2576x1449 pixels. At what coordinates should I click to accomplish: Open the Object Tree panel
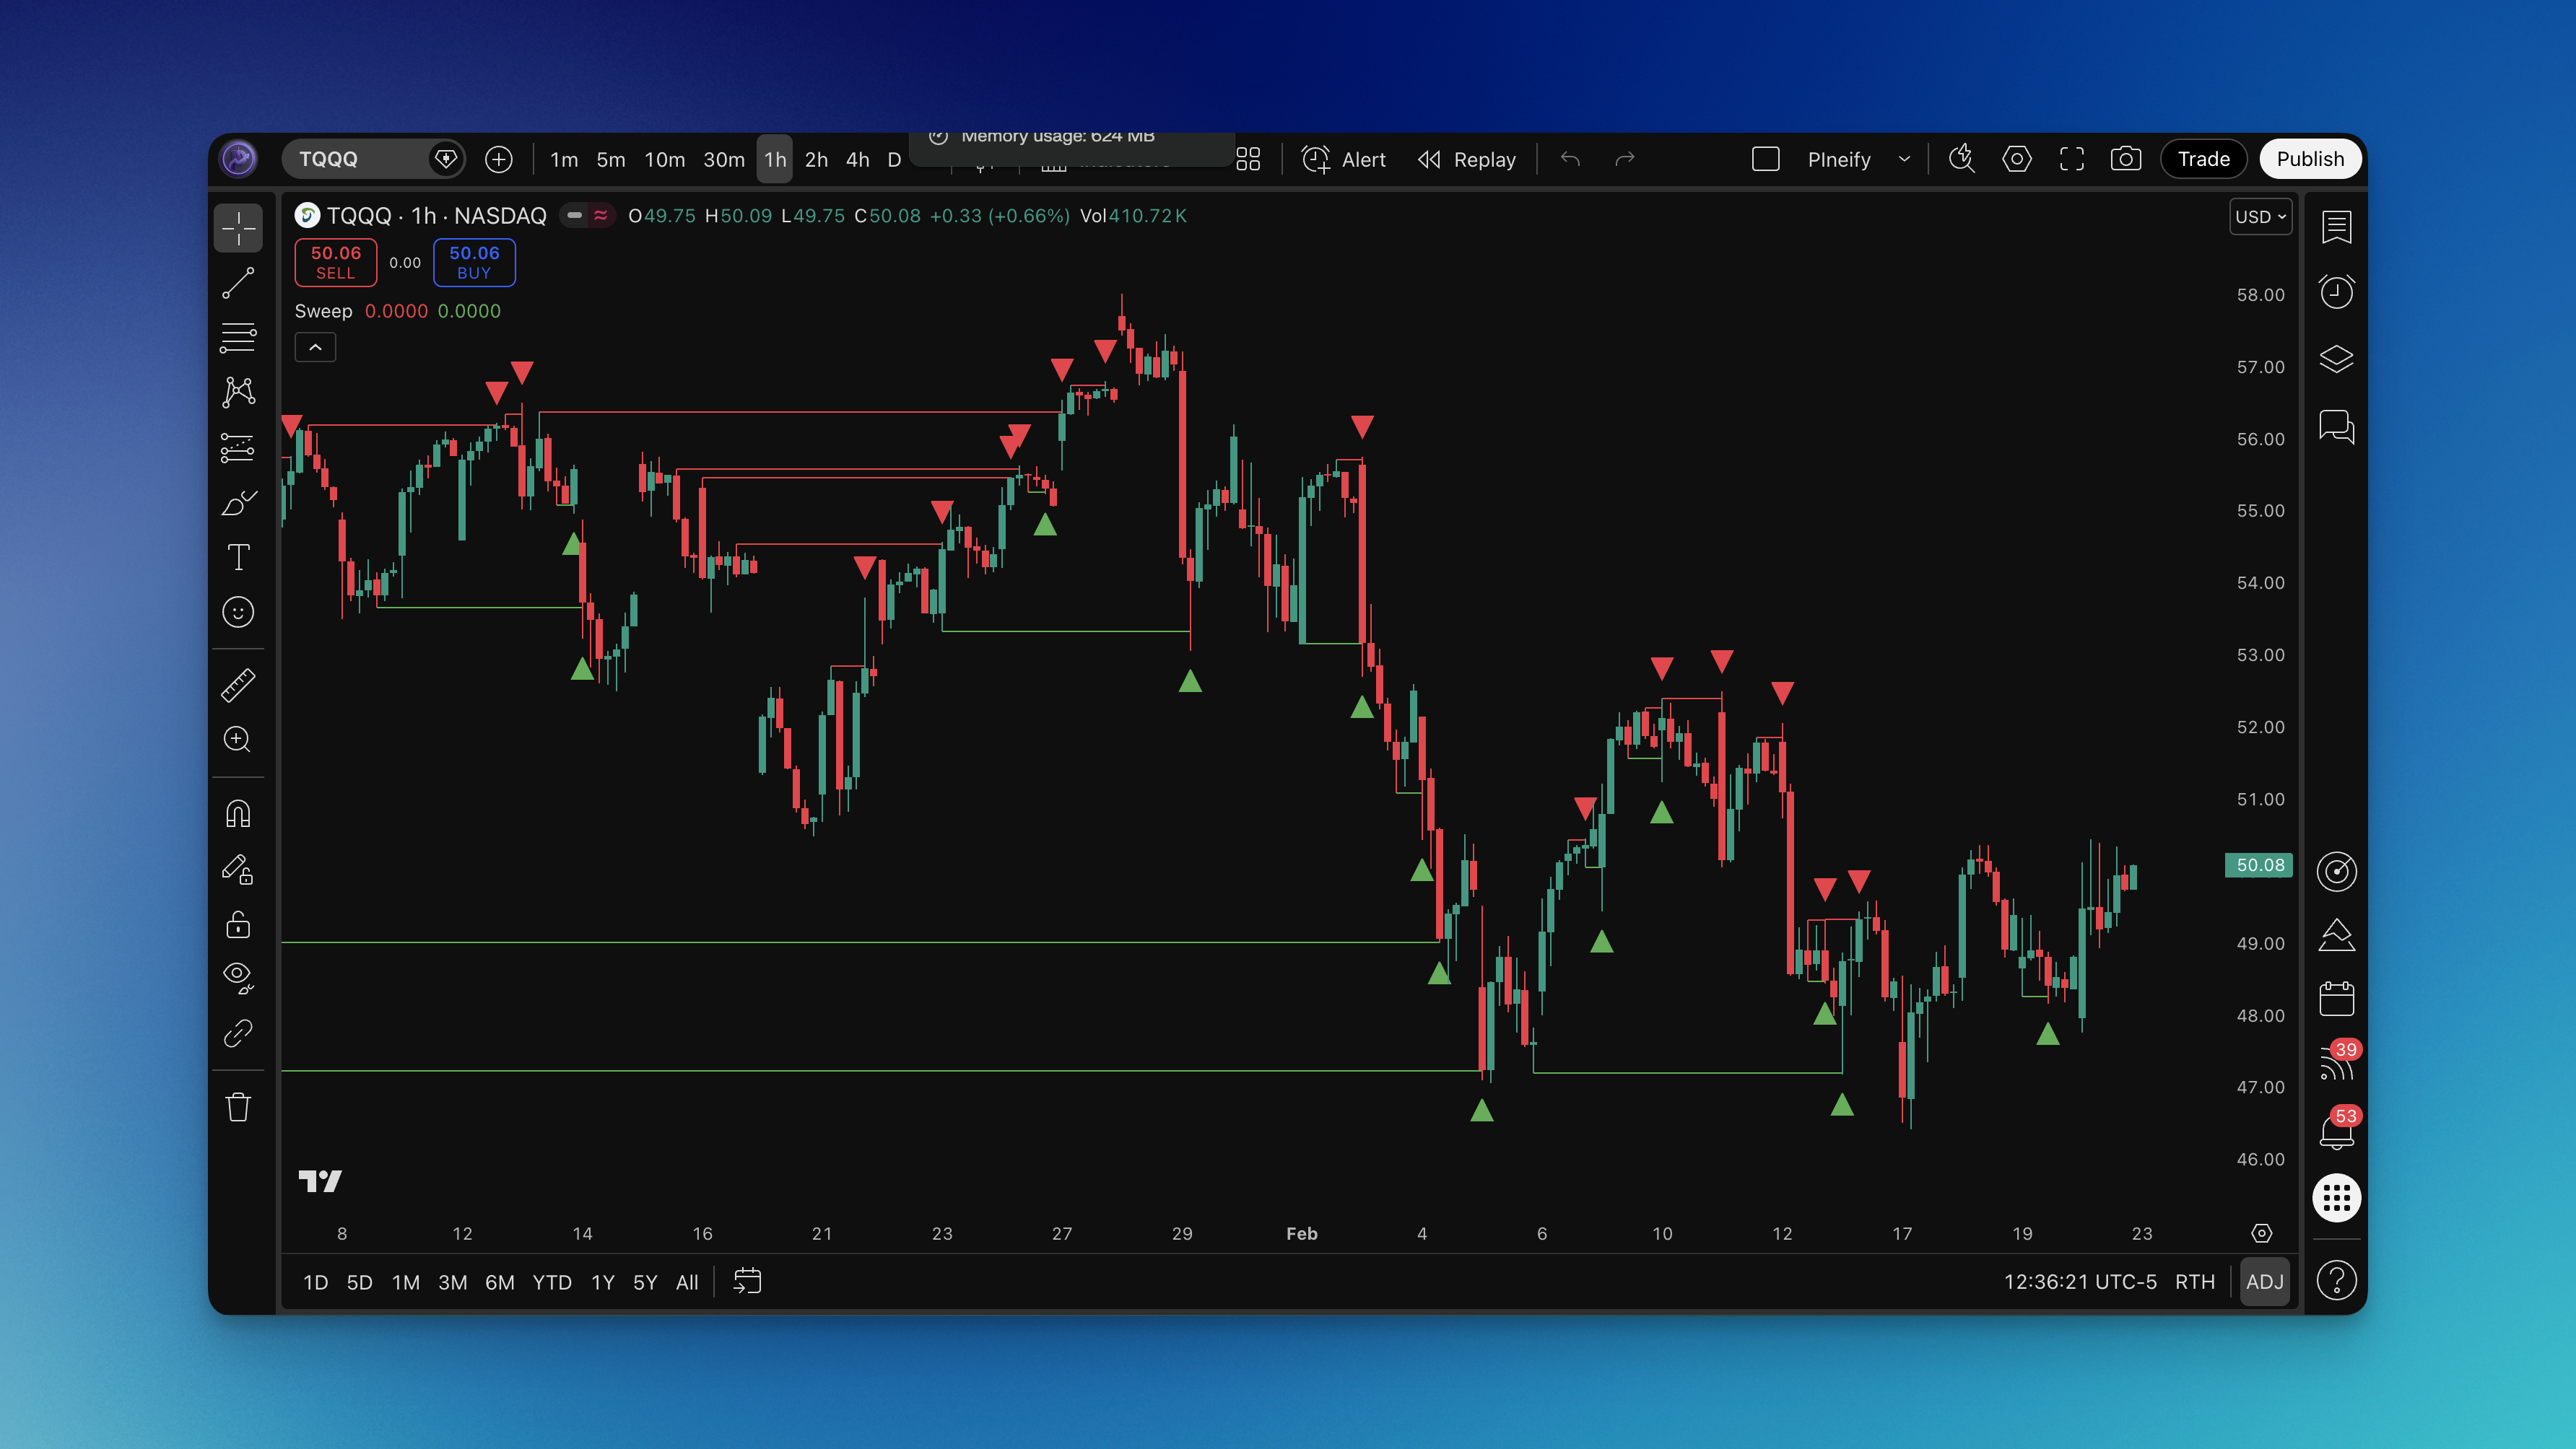coord(2337,359)
